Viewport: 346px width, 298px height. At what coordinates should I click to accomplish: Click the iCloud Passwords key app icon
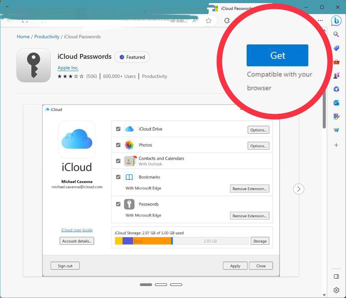coord(34,65)
